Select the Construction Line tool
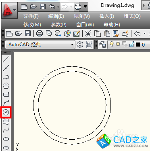 tap(6, 68)
